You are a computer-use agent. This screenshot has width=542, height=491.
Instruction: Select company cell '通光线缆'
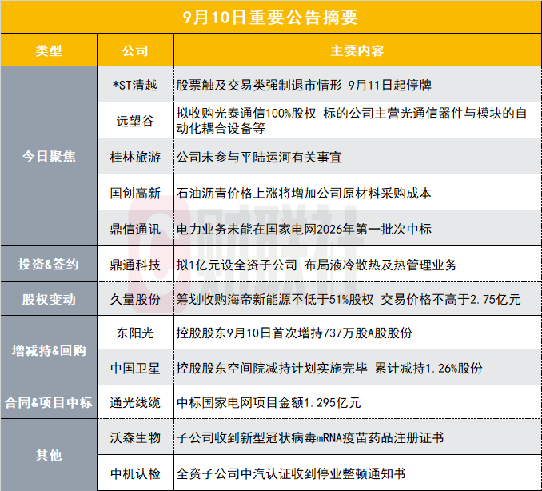(135, 402)
